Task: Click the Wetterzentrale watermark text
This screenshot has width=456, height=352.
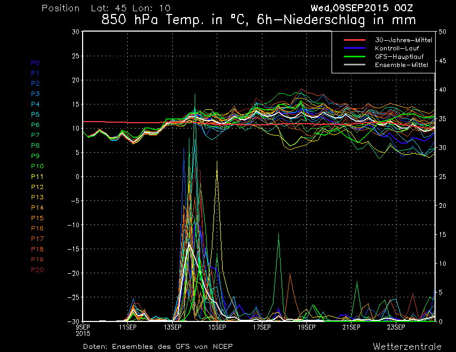Action: click(x=407, y=346)
